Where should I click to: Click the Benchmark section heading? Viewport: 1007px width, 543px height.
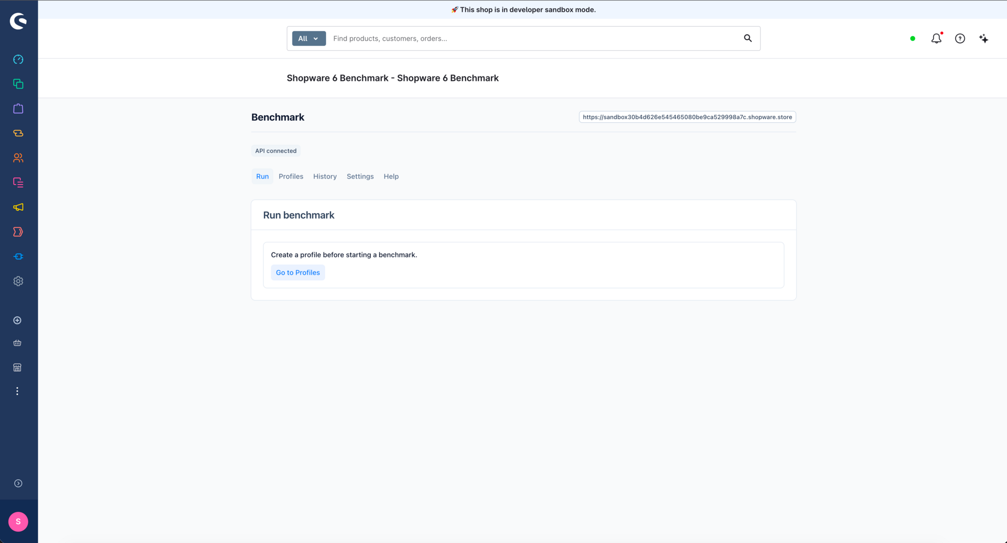(278, 117)
